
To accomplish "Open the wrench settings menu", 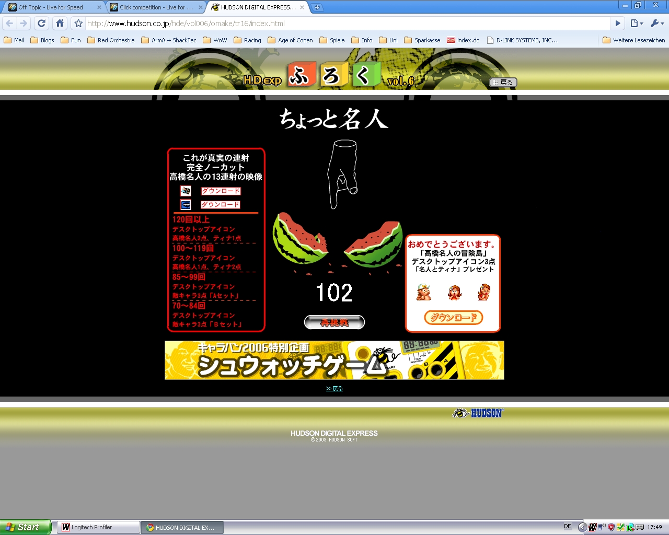I will [657, 23].
